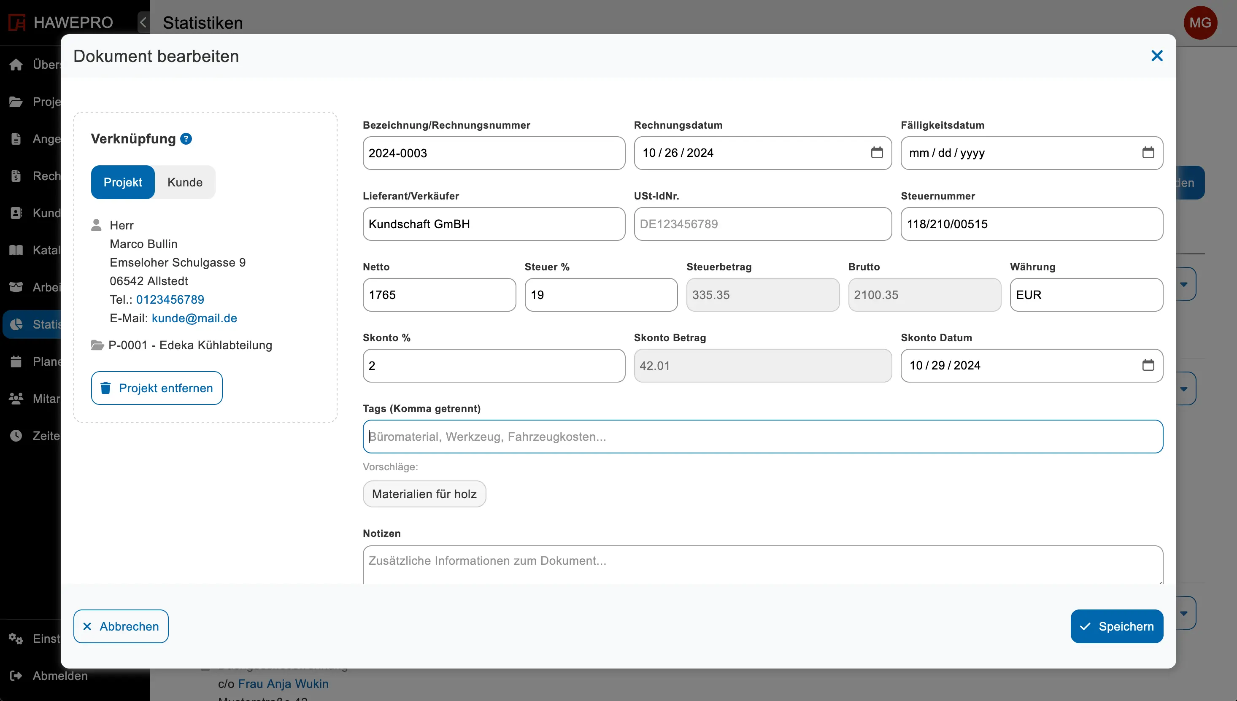The height and width of the screenshot is (701, 1237).
Task: Open the MG user avatar menu
Action: 1199,23
